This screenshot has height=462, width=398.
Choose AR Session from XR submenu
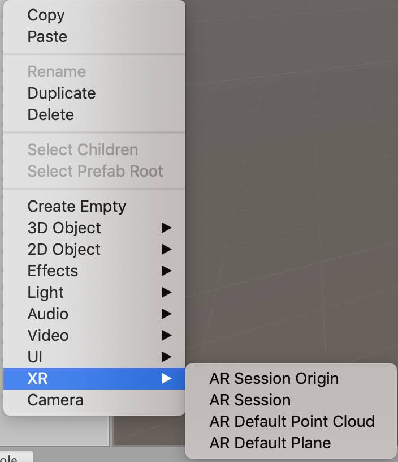[x=250, y=400]
